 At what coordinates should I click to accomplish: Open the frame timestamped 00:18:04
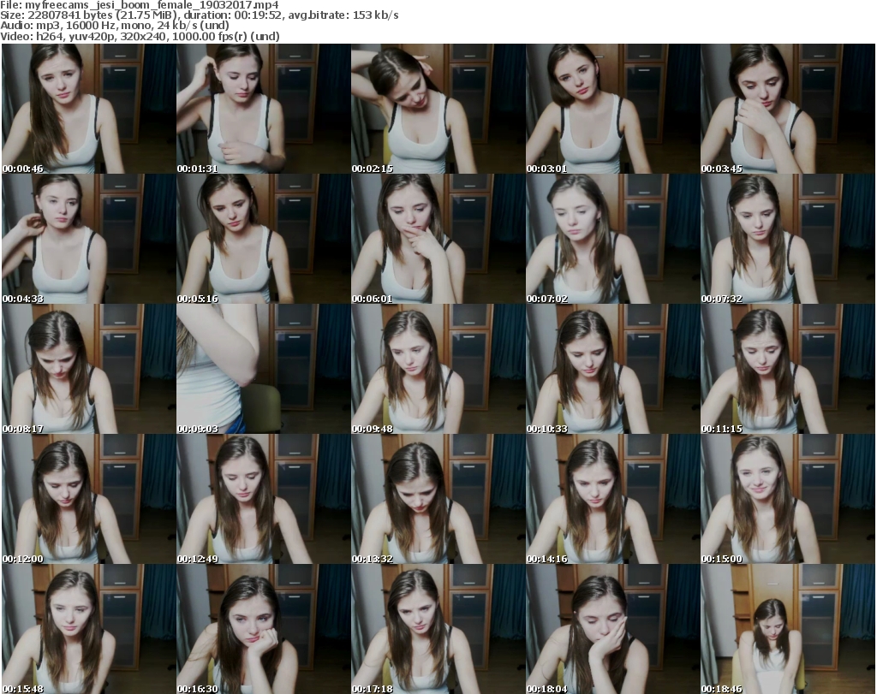click(612, 629)
